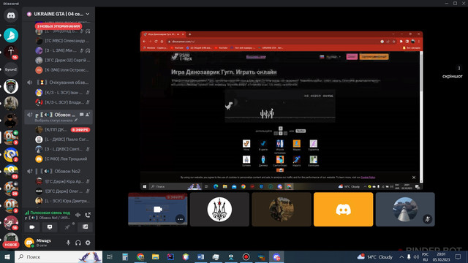Viewport: 468px width, 263px height.
Task: Open chat of Обзвон voice channel
Action: pos(81,115)
